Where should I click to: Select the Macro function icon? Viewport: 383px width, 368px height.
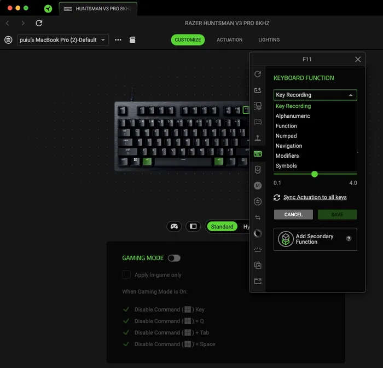(258, 186)
